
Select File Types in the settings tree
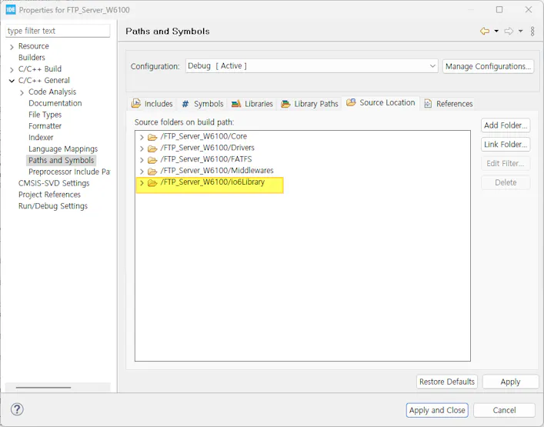coord(45,115)
